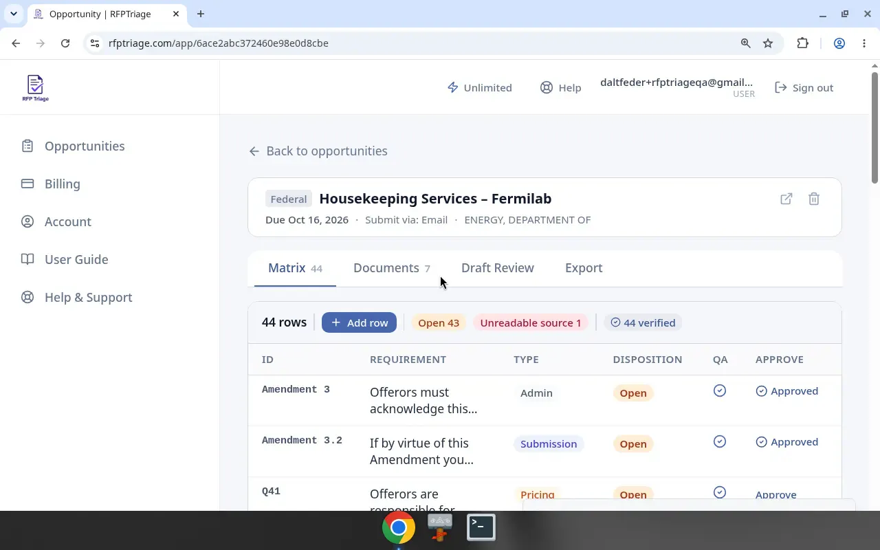880x550 pixels.
Task: Switch to the Export tab
Action: (584, 268)
